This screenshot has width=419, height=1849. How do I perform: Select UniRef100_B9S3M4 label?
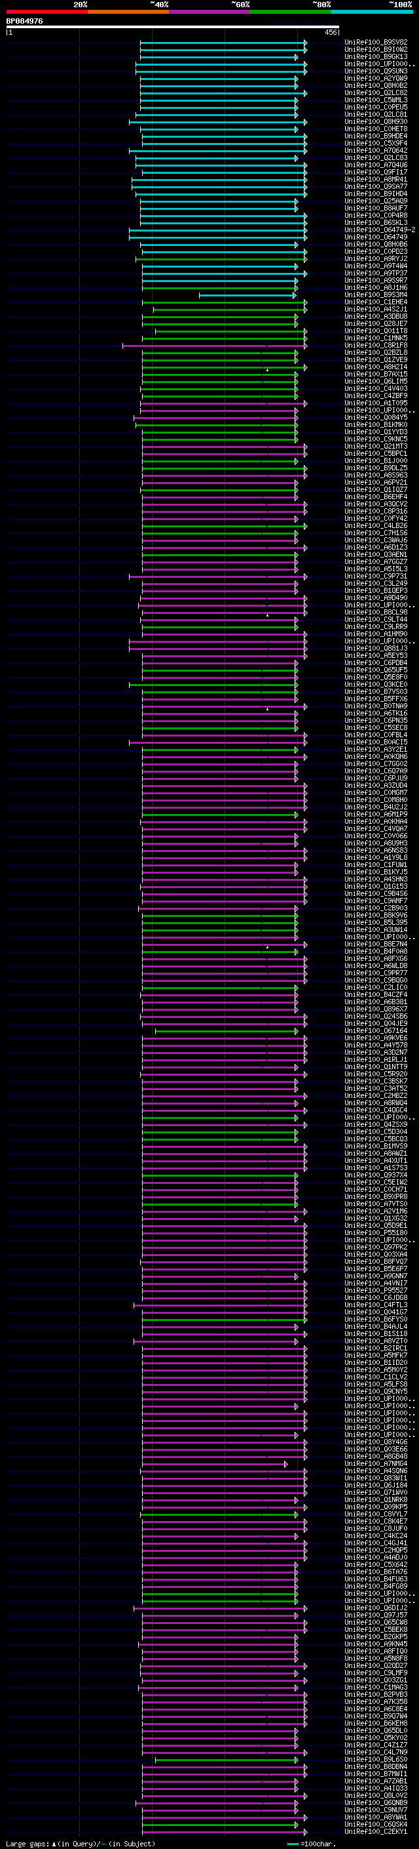click(376, 295)
